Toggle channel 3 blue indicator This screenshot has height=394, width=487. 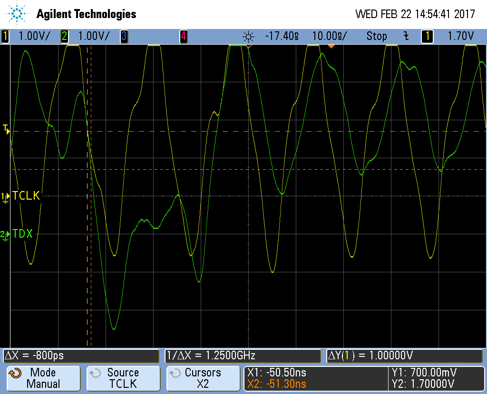click(124, 36)
